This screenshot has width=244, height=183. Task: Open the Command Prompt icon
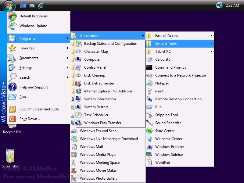[x=149, y=67]
